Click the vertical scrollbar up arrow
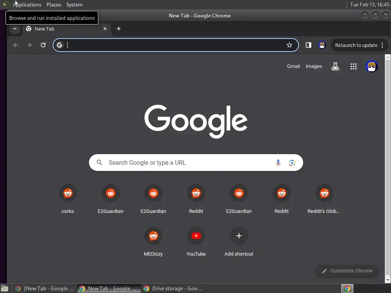Image resolution: width=391 pixels, height=293 pixels. pyautogui.click(x=388, y=57)
